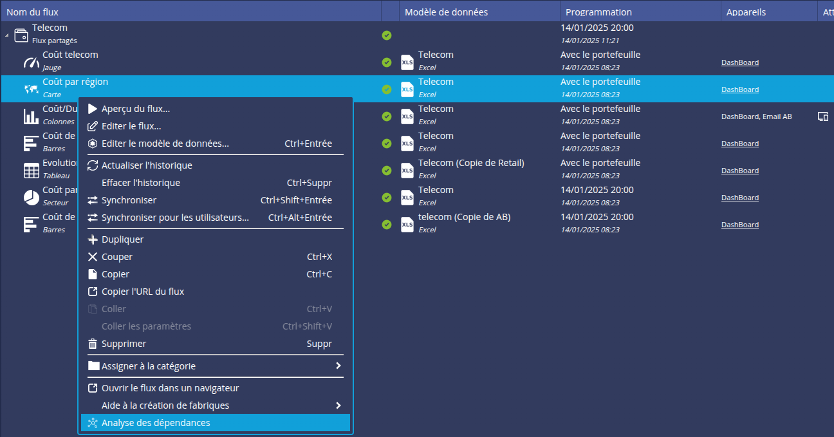Image resolution: width=834 pixels, height=437 pixels.
Task: Click the world map icon of Coût par région
Action: (x=31, y=89)
